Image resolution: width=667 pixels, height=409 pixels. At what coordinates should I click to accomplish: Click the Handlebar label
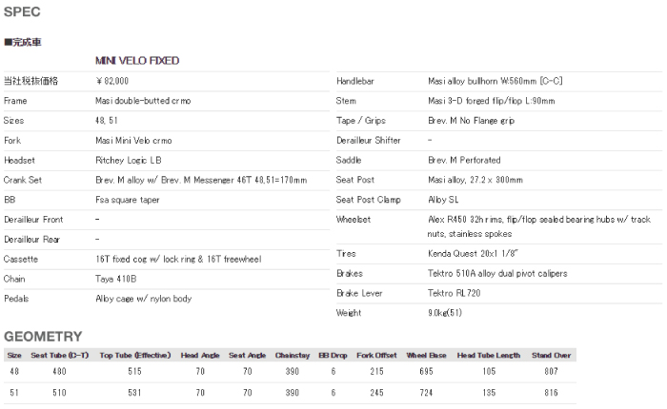tap(355, 81)
